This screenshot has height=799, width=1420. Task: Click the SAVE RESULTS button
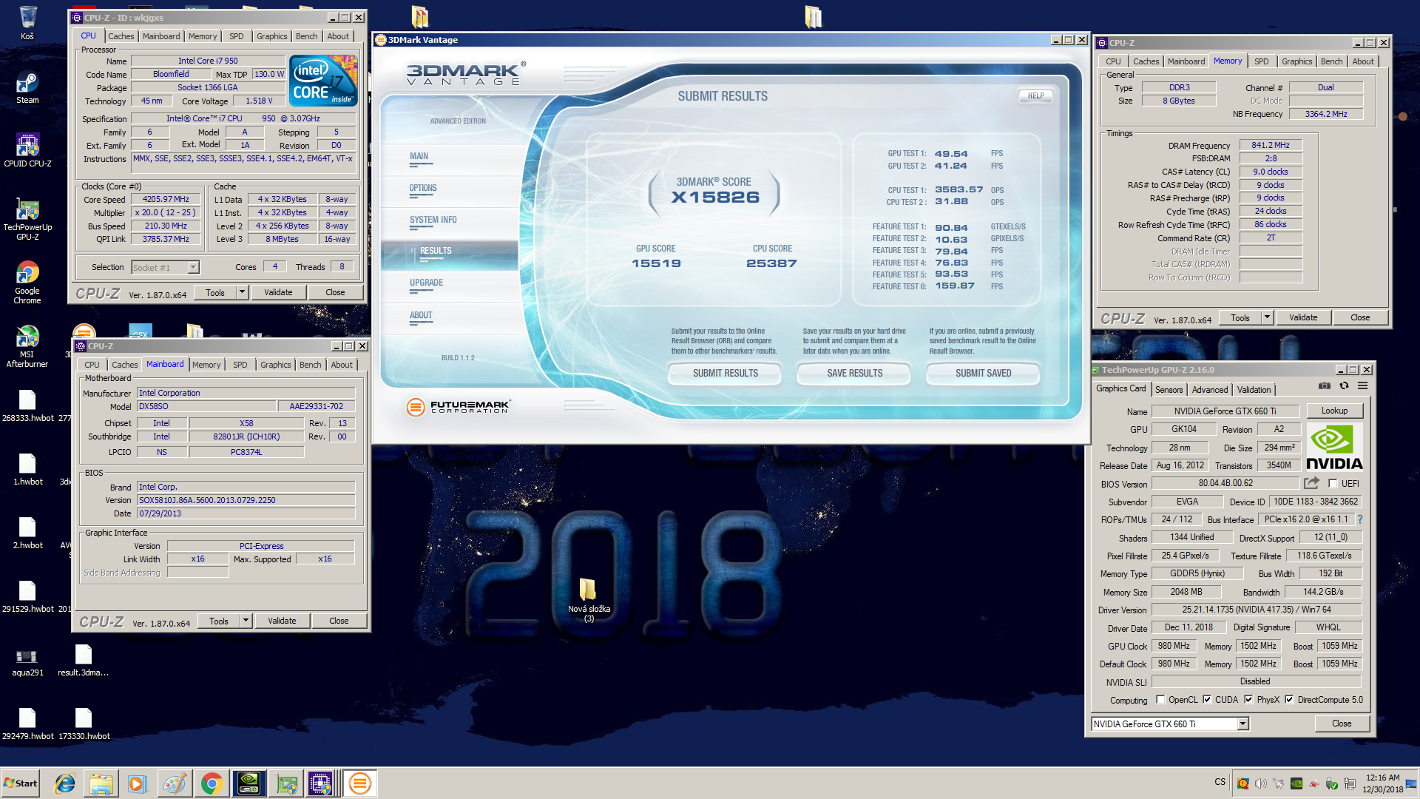pyautogui.click(x=854, y=373)
